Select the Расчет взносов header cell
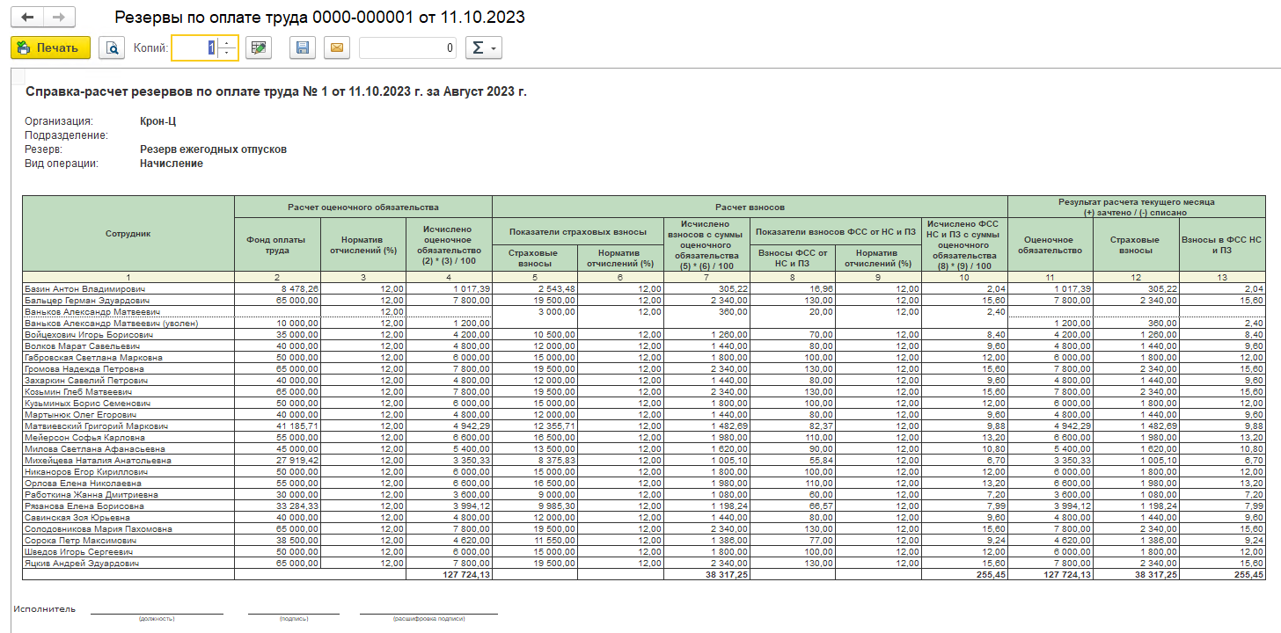This screenshot has width=1281, height=633. [x=749, y=207]
